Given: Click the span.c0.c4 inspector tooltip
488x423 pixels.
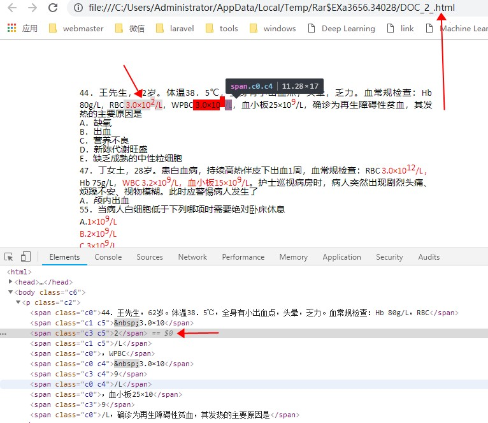Looking at the screenshot, I should [275, 86].
